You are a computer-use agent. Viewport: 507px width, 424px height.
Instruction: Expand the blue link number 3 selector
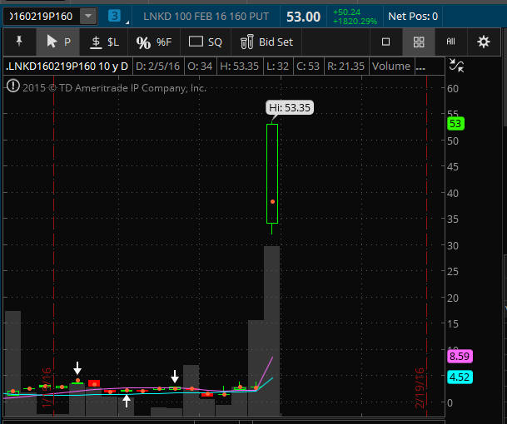click(x=114, y=16)
